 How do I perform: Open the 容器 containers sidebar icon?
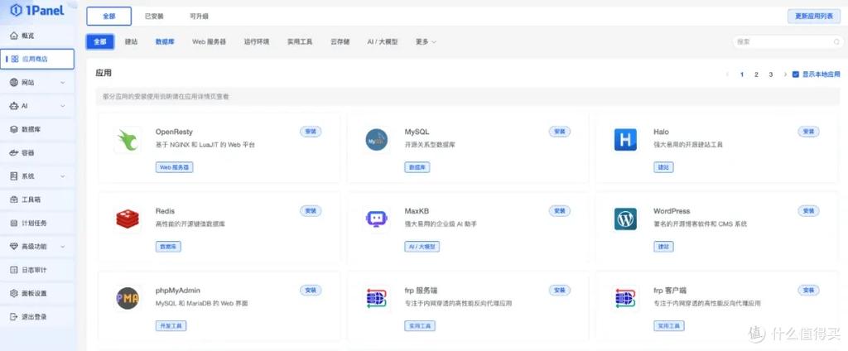coord(14,153)
